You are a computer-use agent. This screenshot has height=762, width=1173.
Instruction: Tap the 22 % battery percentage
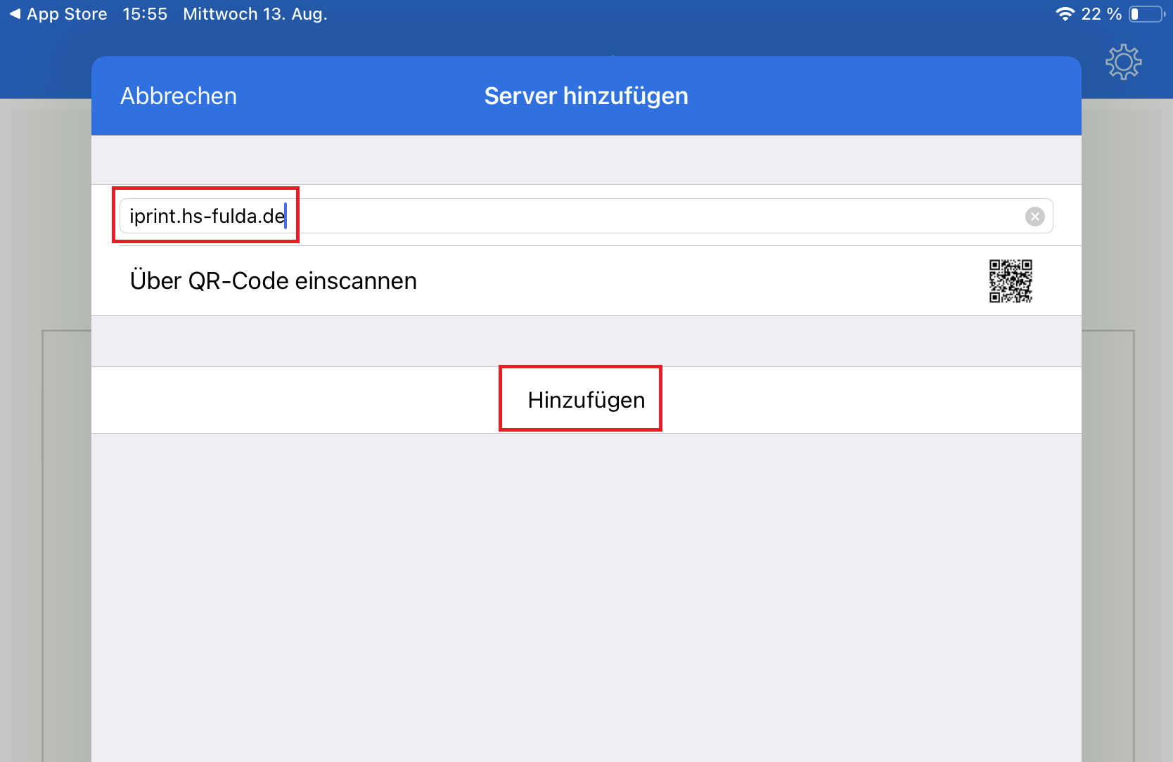[x=1101, y=14]
